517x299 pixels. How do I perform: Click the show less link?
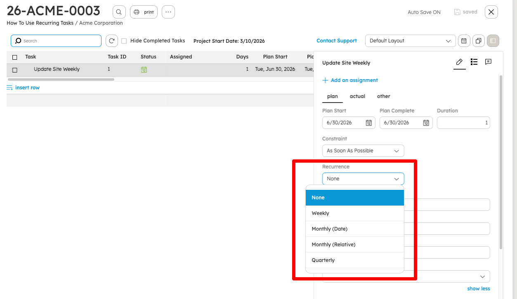(x=479, y=289)
